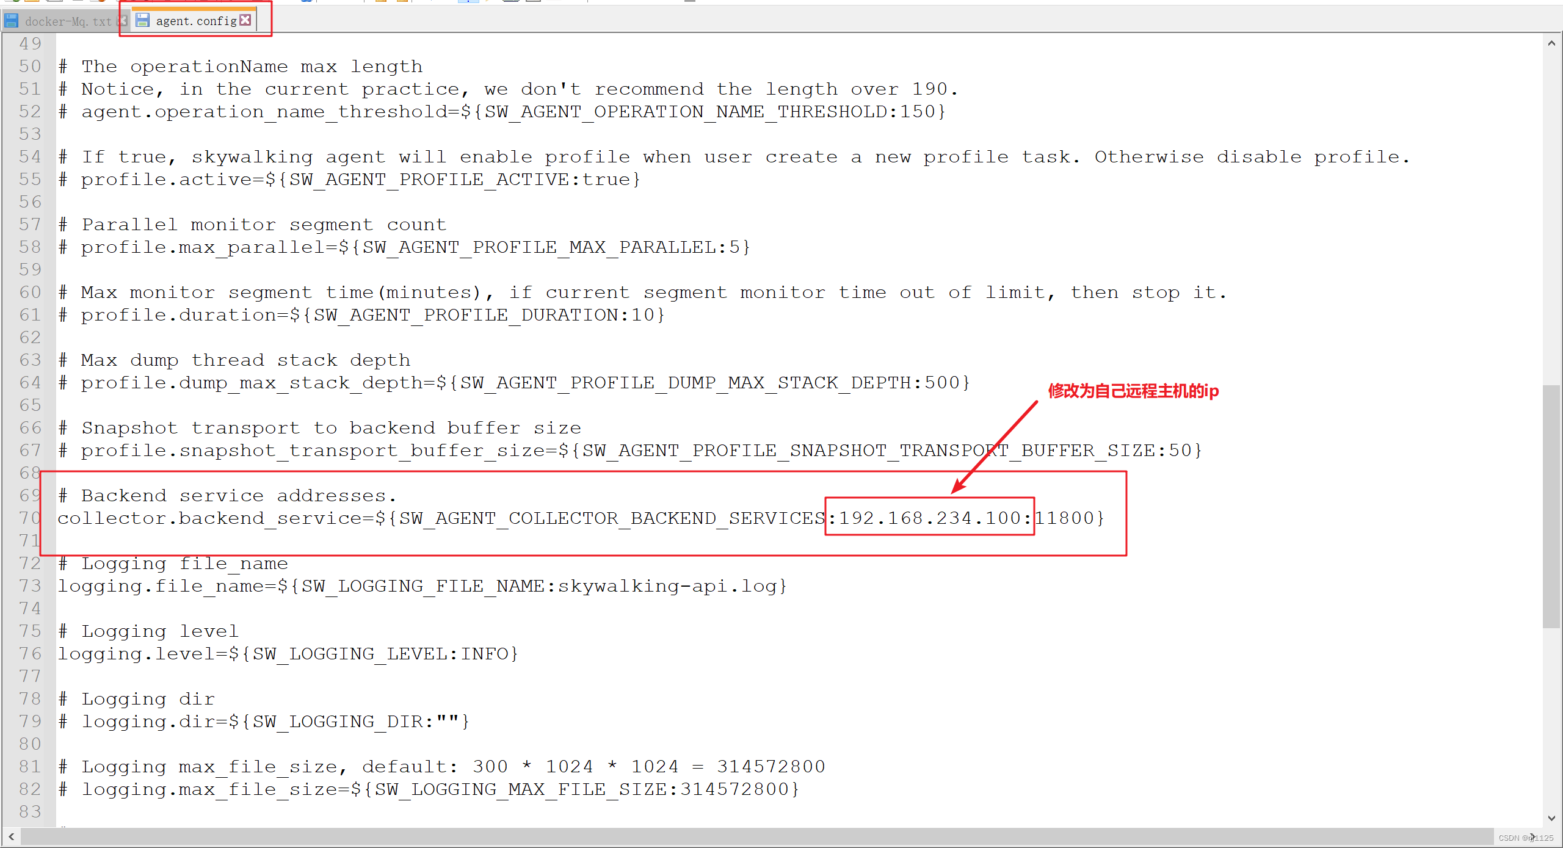Close the agent.config tab
Screen dimensions: 1563x848
(245, 20)
